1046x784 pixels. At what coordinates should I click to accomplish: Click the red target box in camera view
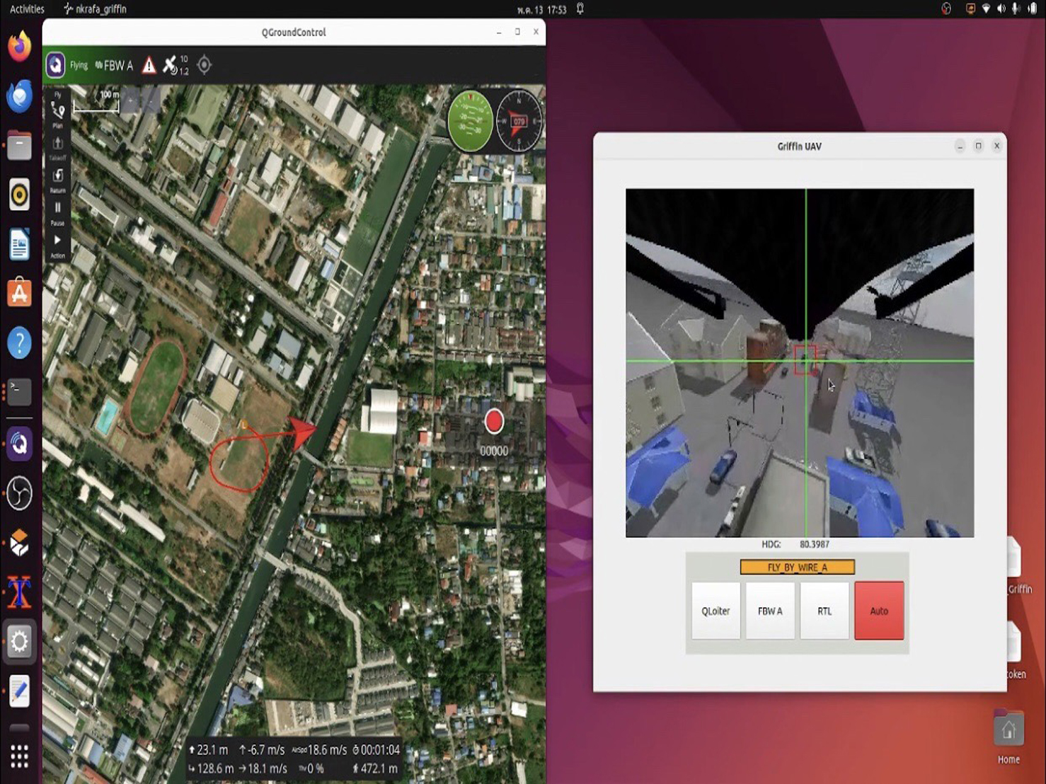point(805,359)
